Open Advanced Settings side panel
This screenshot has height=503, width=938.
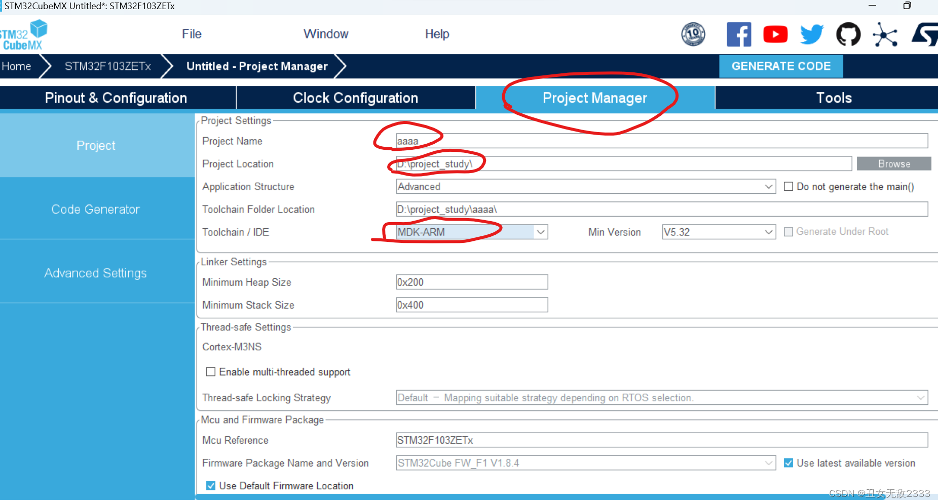(96, 273)
